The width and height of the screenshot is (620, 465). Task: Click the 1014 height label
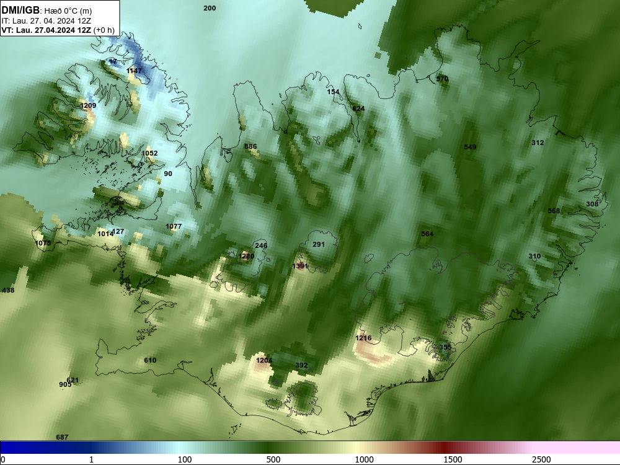[x=105, y=234]
